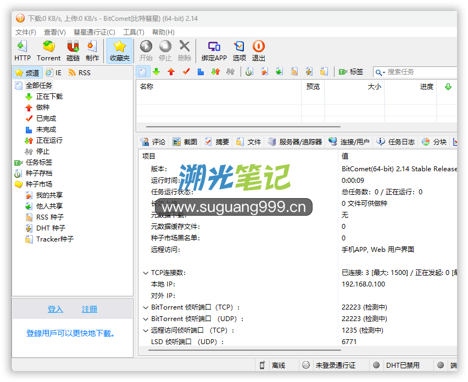Open the 工具(T) menu

(x=133, y=32)
